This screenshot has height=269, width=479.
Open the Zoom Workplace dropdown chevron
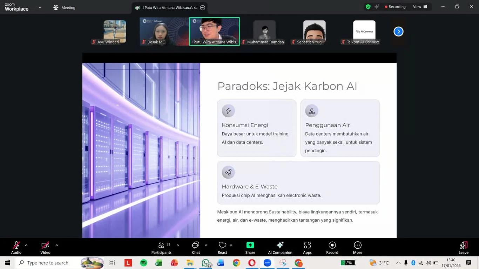coord(40,7)
